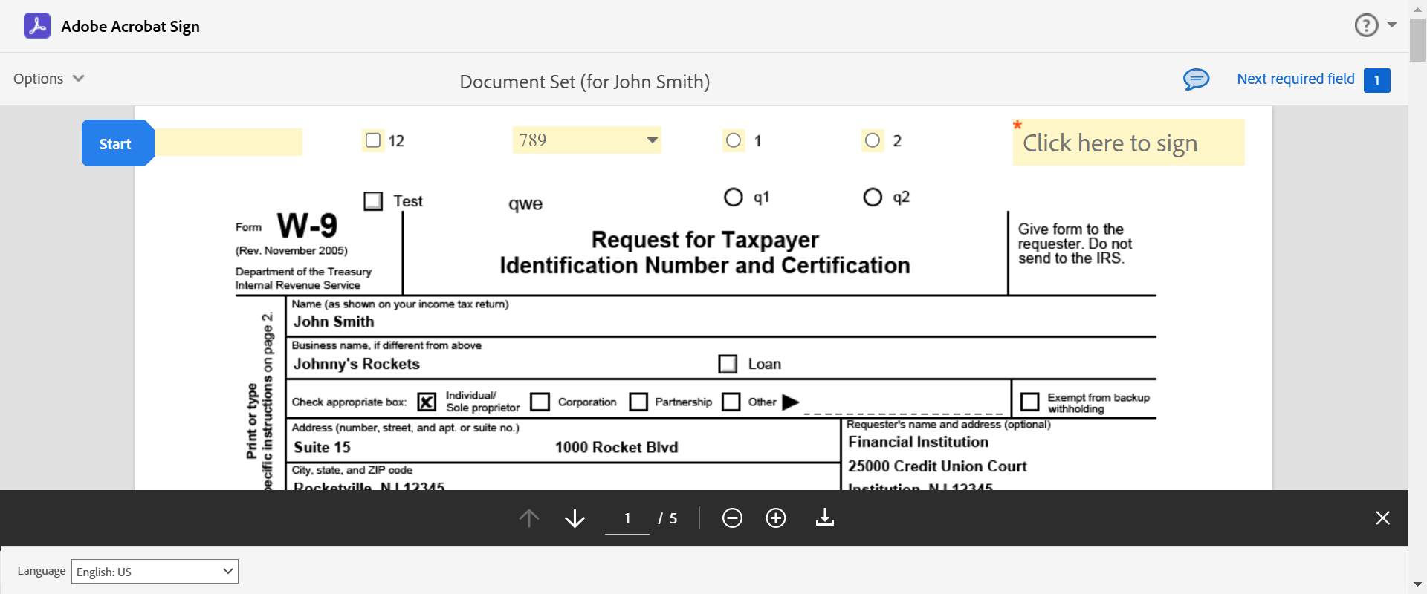Screen dimensions: 1427x594
Task: Click the blue Start button
Action: click(x=117, y=143)
